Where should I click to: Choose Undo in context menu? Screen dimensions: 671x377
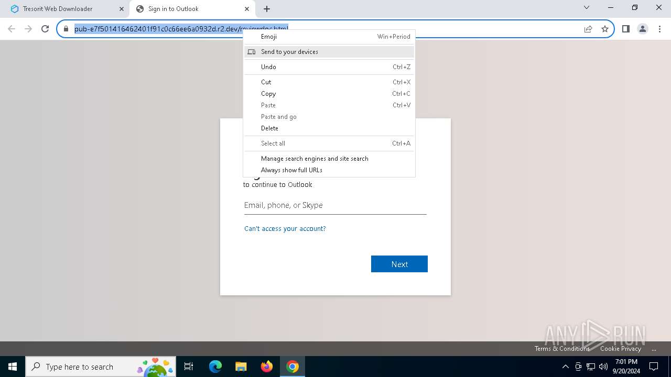pyautogui.click(x=329, y=67)
